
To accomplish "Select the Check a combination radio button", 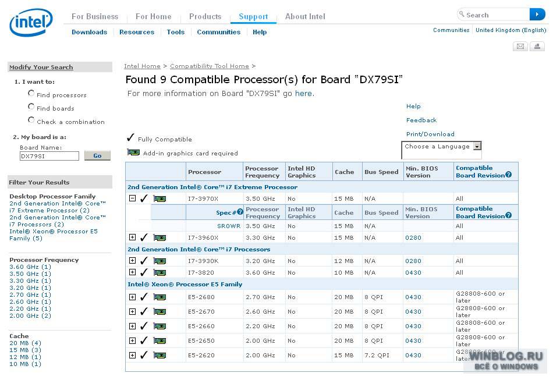I will tap(31, 120).
